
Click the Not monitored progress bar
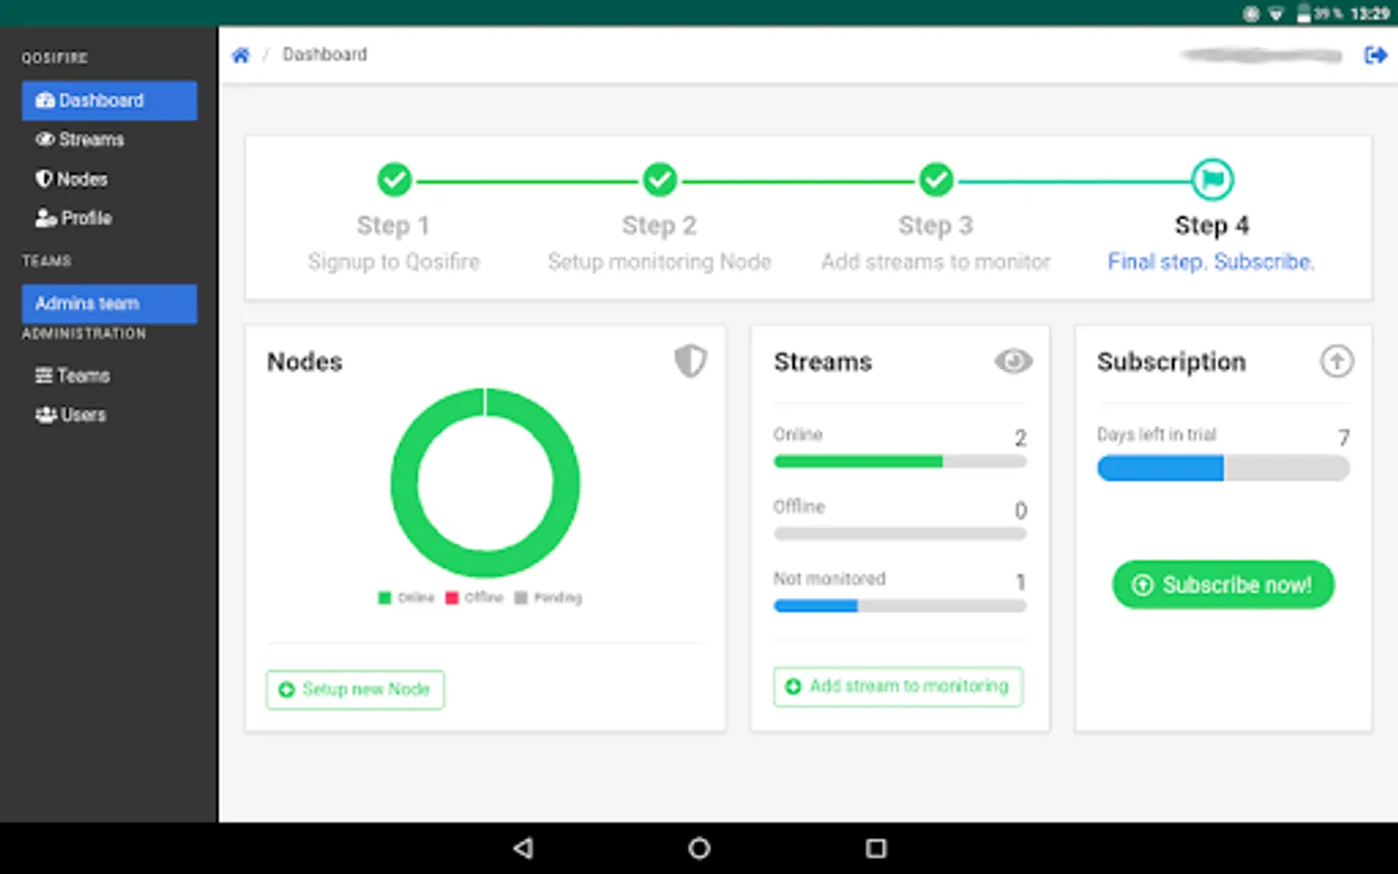coord(900,606)
